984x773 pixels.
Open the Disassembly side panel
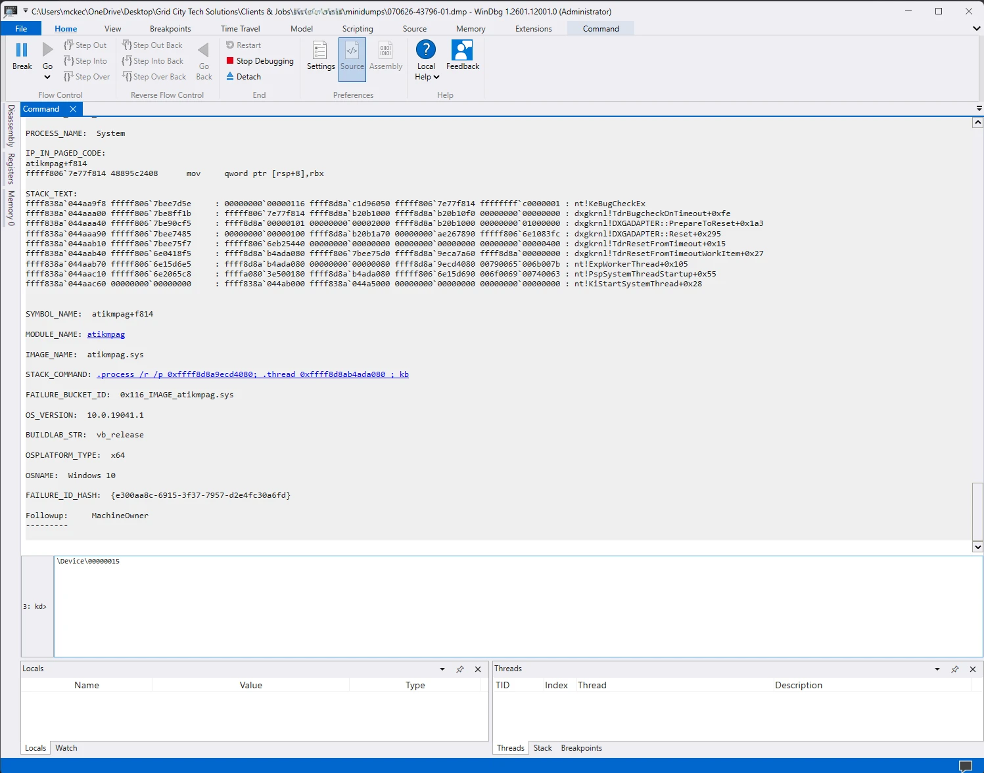pyautogui.click(x=11, y=125)
